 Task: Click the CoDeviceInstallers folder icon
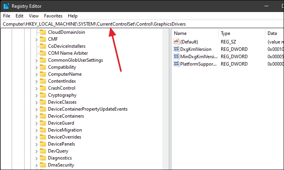43,46
